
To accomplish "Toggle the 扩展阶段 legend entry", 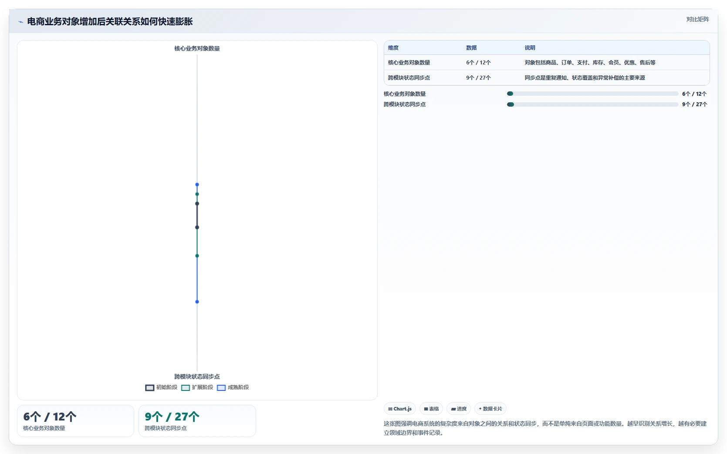I will (197, 387).
